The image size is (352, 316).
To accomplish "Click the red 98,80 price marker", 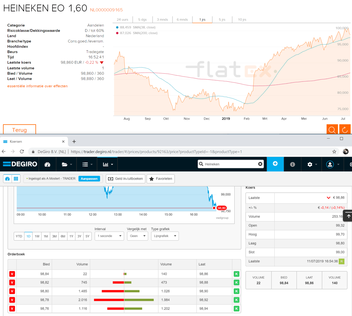I will (221, 208).
